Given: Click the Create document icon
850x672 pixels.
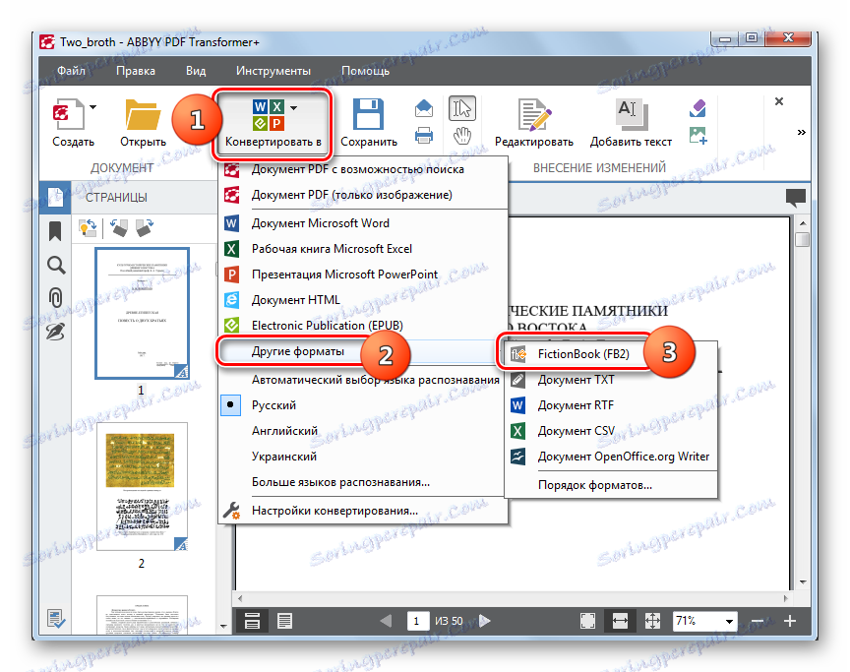Looking at the screenshot, I should 68,114.
